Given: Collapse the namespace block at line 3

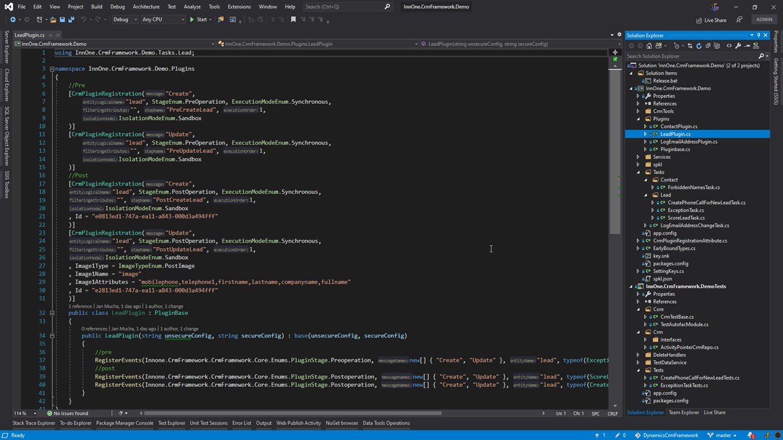Looking at the screenshot, I should click(52, 69).
